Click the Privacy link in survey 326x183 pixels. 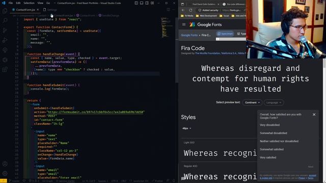click(302, 178)
